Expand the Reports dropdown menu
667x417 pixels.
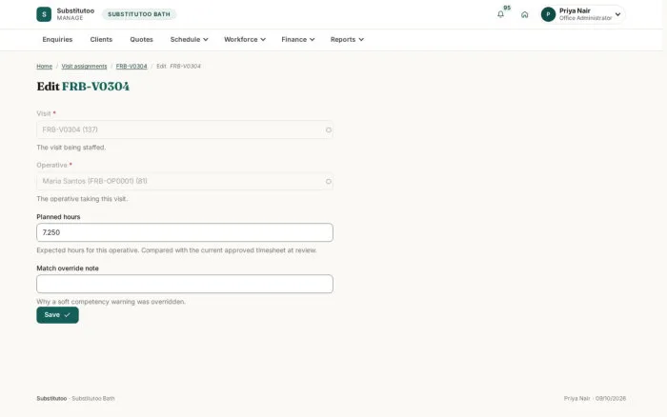point(347,40)
